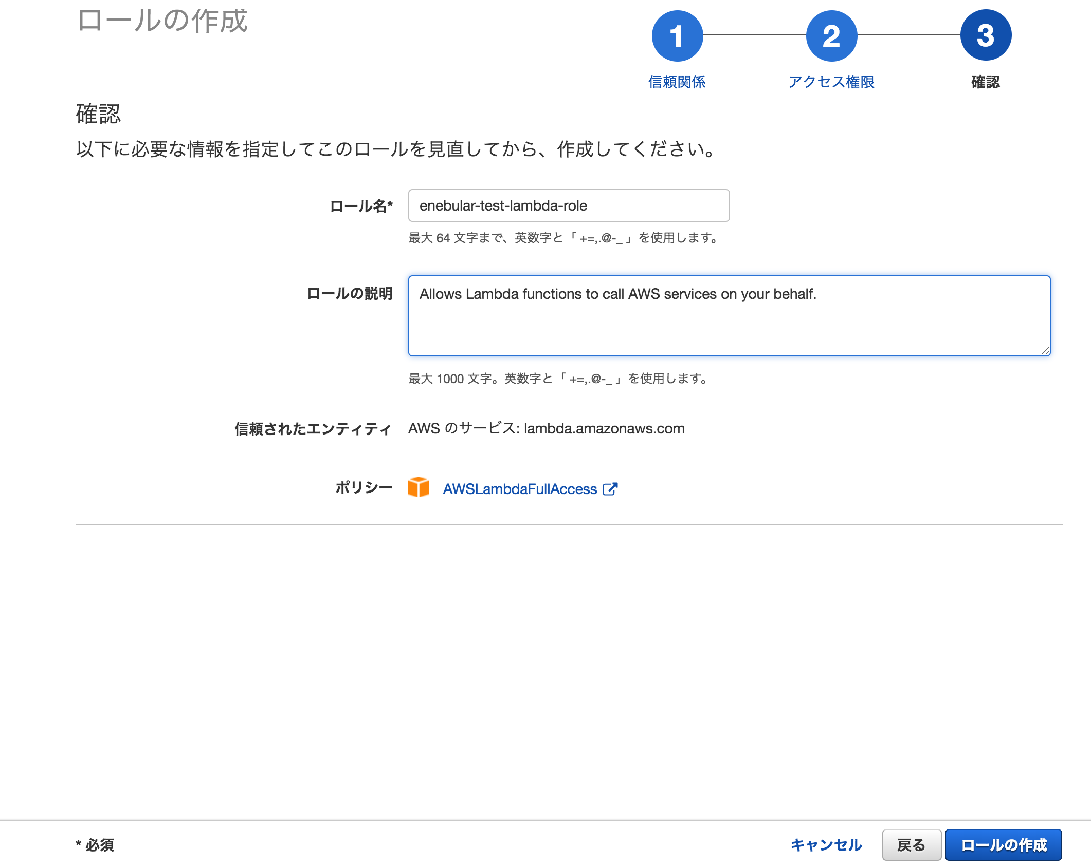1091x868 pixels.
Task: Click in the ロール名 input field
Action: tap(569, 205)
